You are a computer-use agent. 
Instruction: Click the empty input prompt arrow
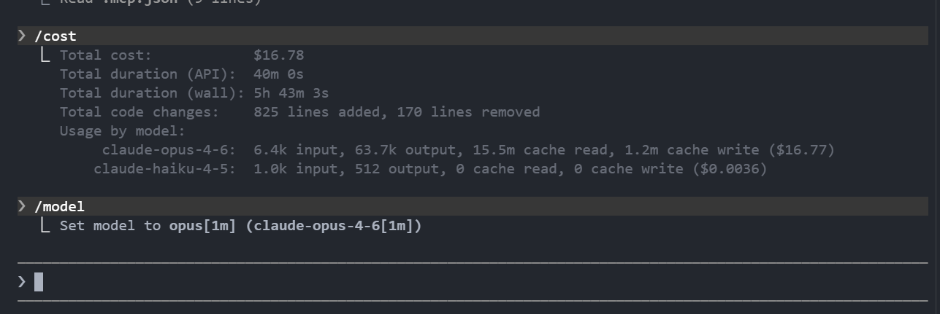(x=22, y=282)
